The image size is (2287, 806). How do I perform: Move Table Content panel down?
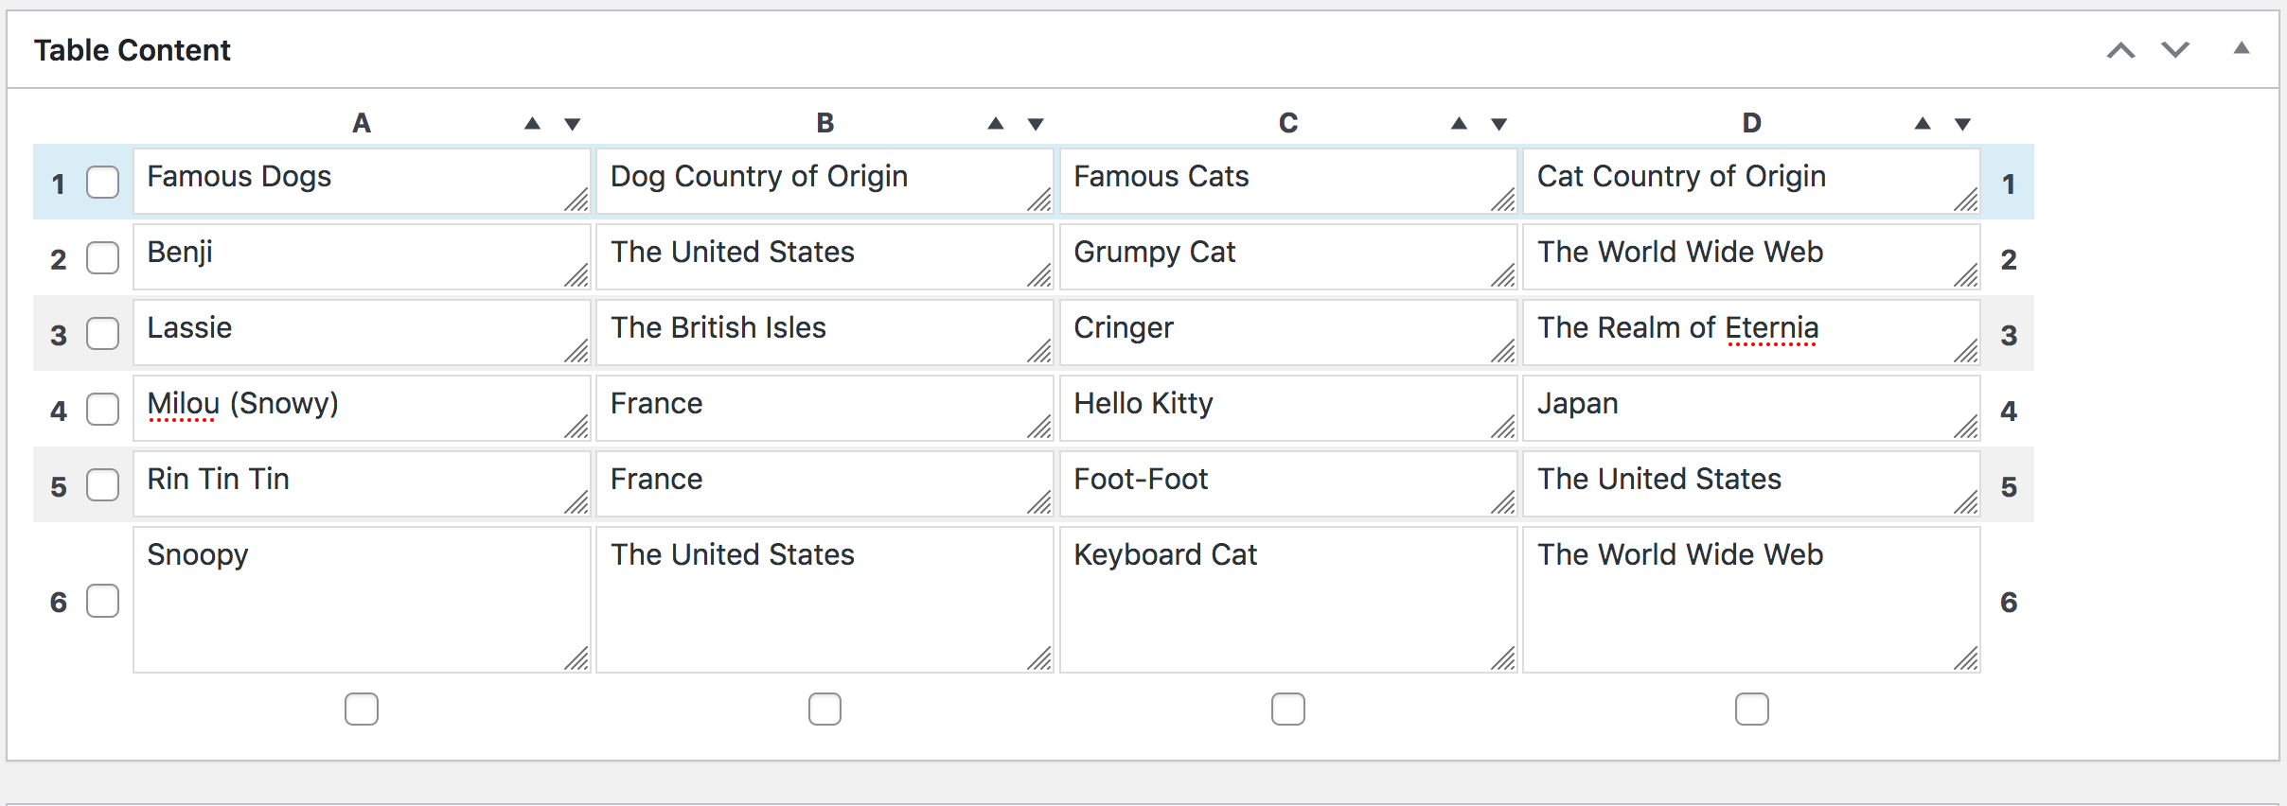pyautogui.click(x=2175, y=50)
